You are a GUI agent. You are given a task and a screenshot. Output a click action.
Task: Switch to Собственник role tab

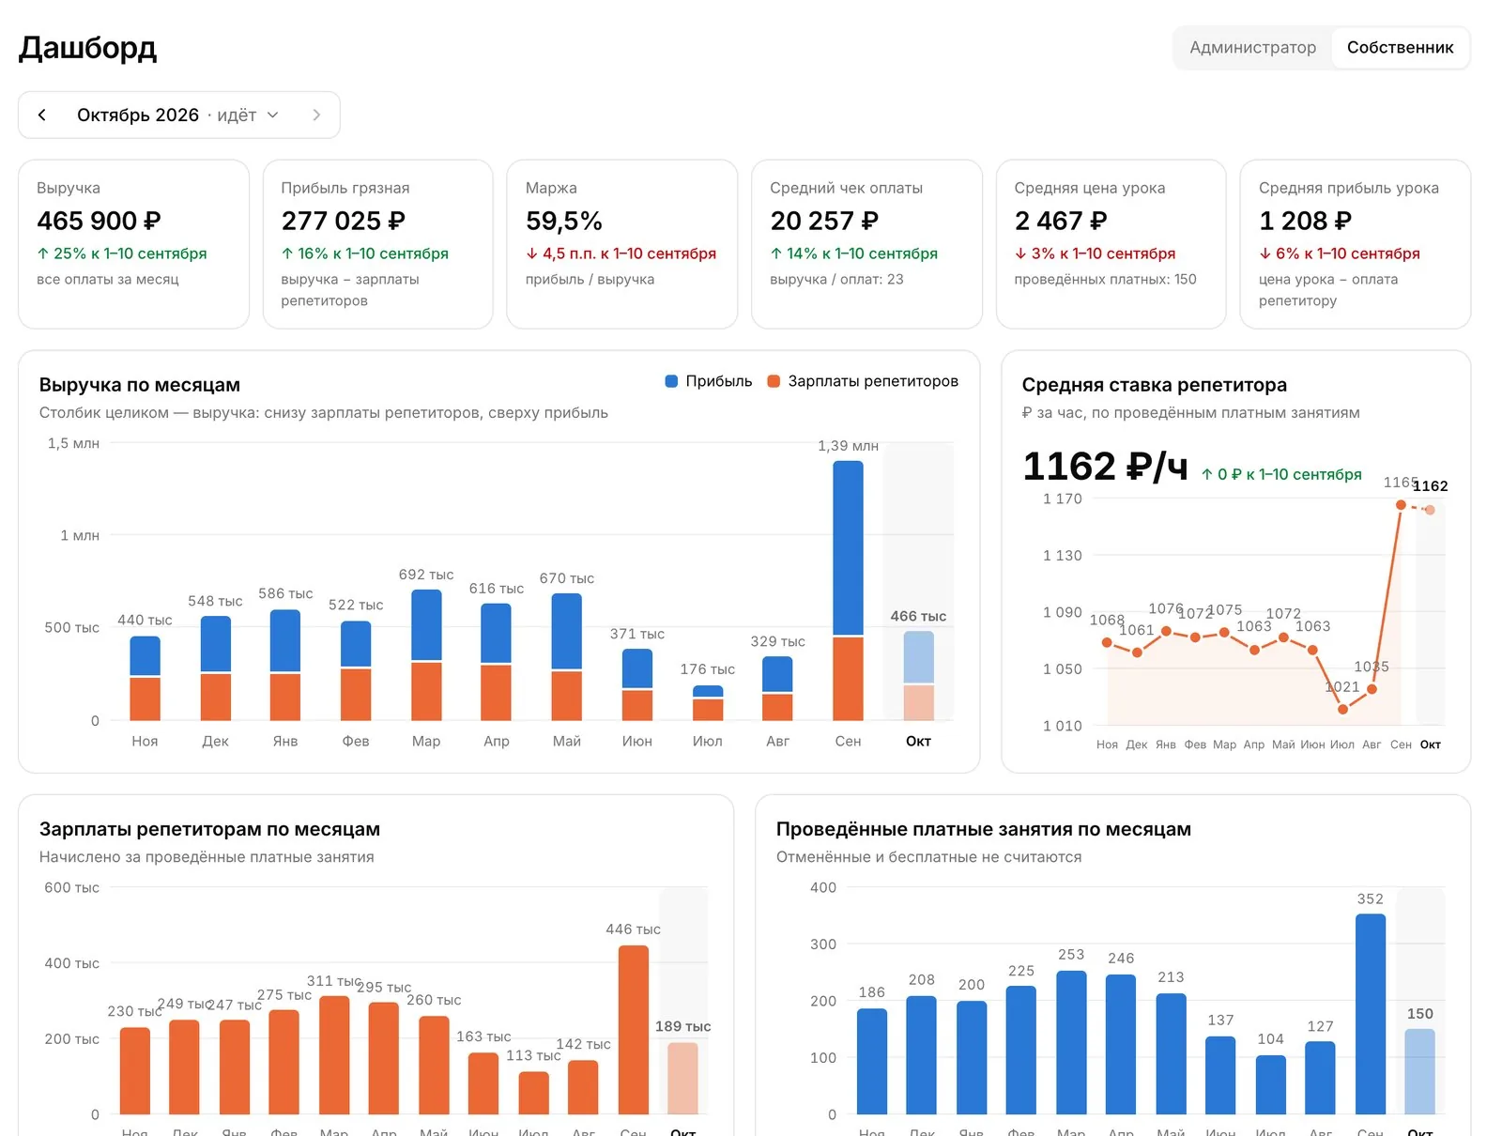pos(1400,47)
